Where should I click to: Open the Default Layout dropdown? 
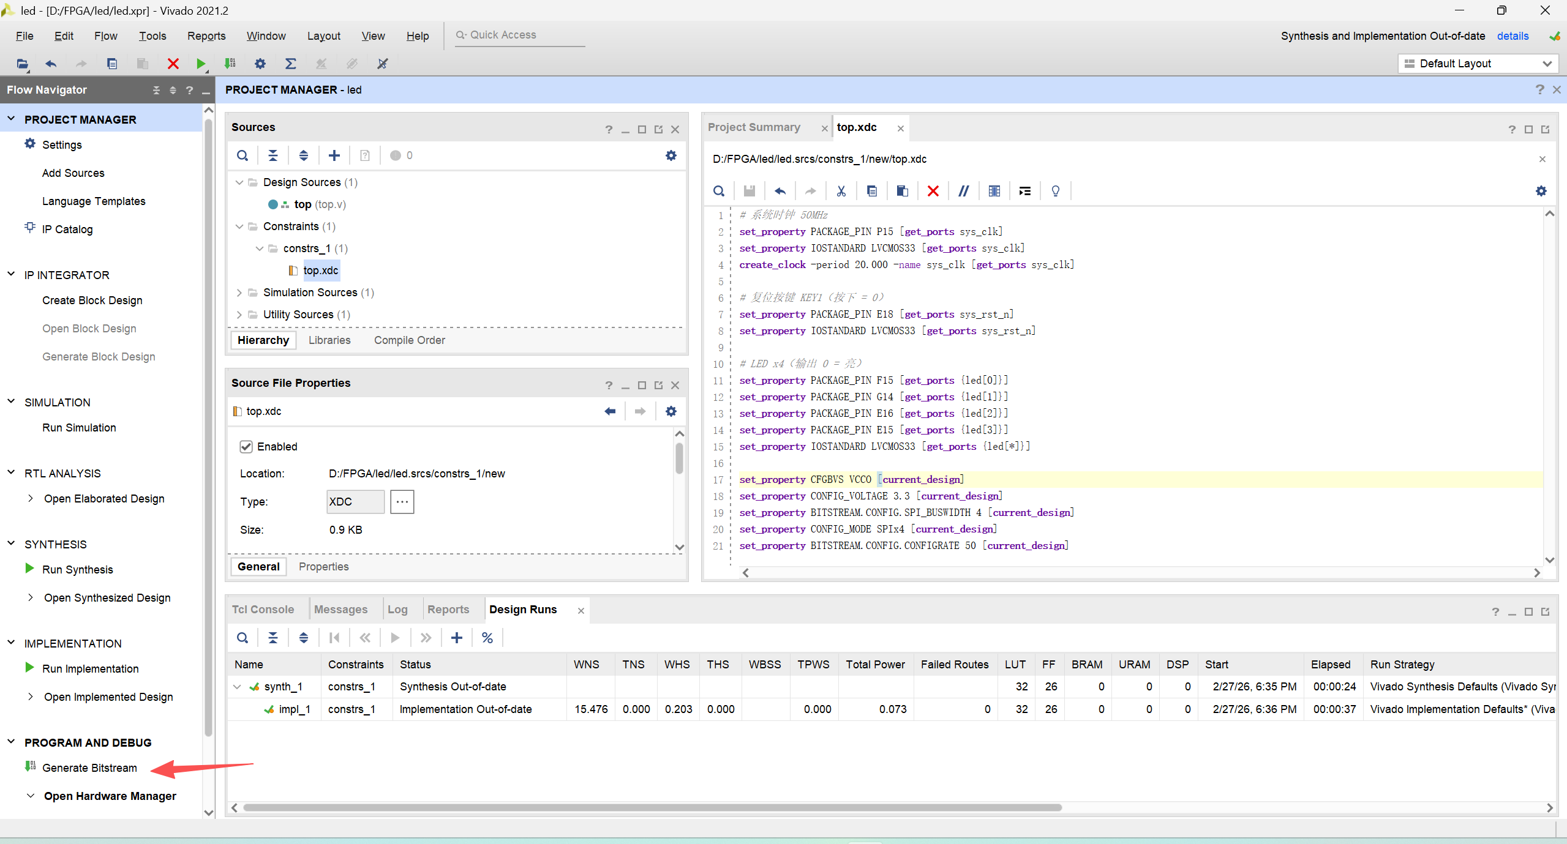pos(1478,64)
